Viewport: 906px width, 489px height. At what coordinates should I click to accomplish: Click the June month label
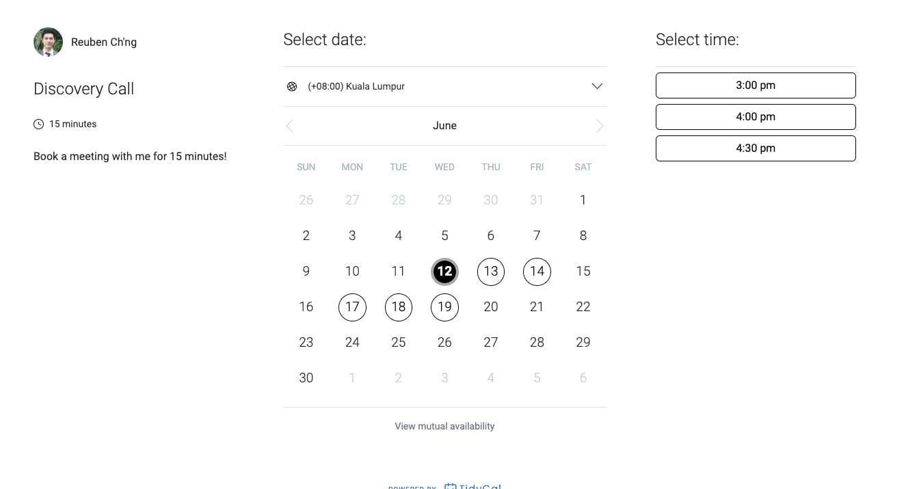[444, 126]
